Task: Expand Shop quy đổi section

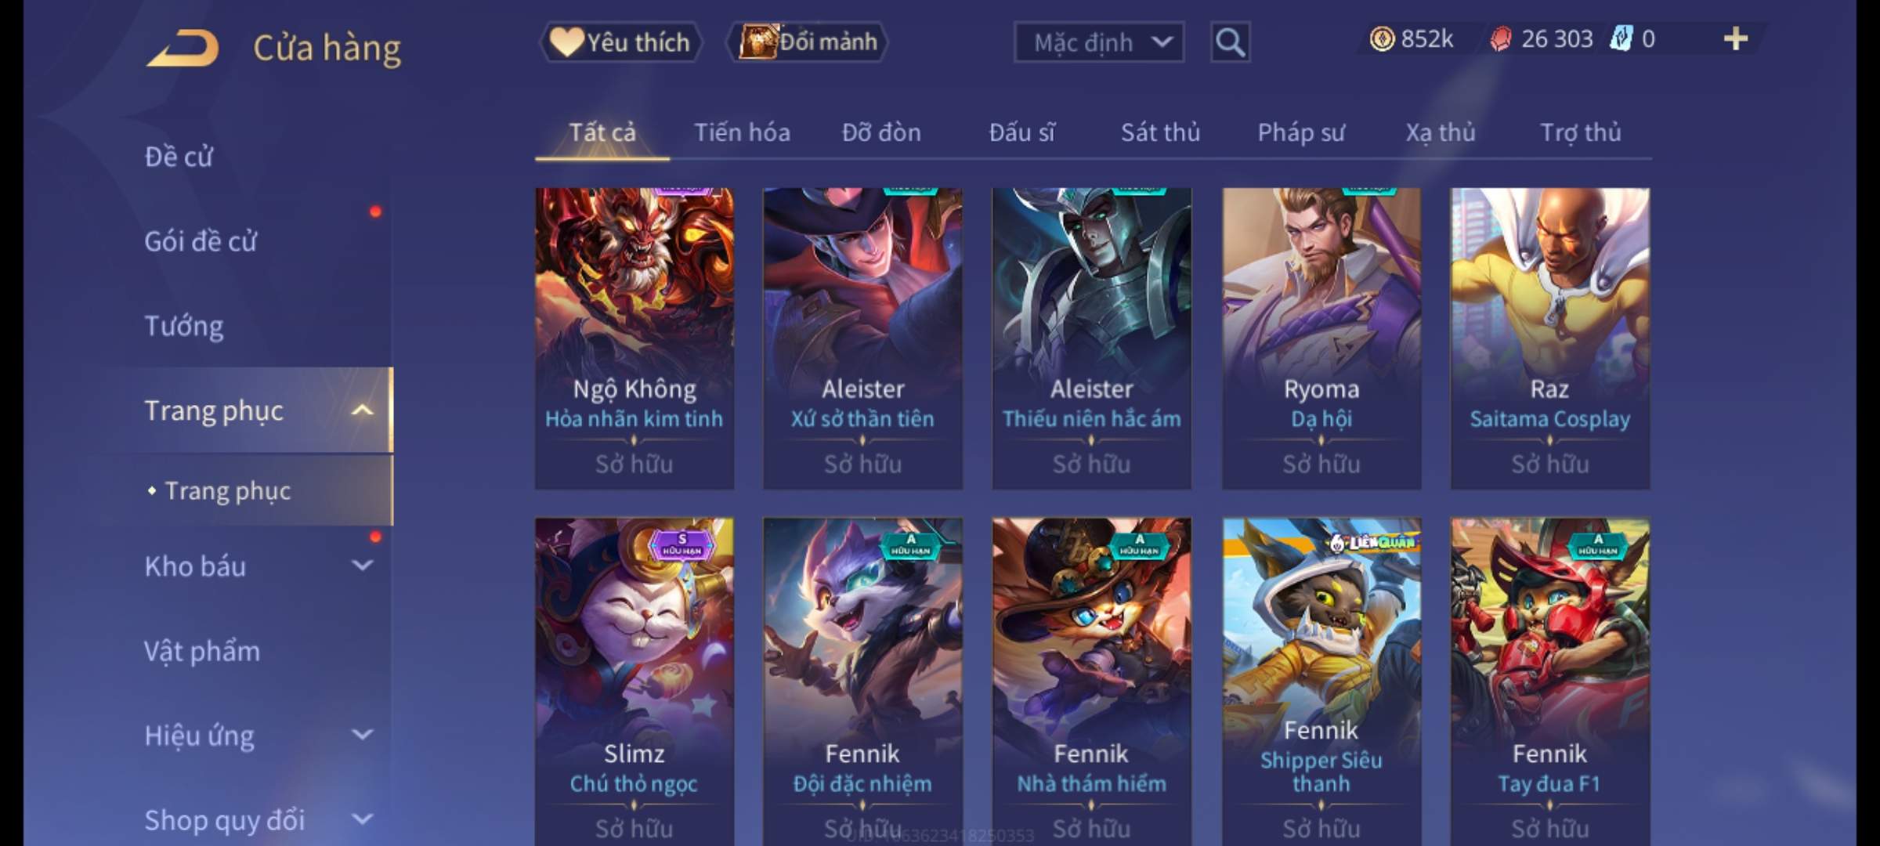Action: pyautogui.click(x=362, y=819)
